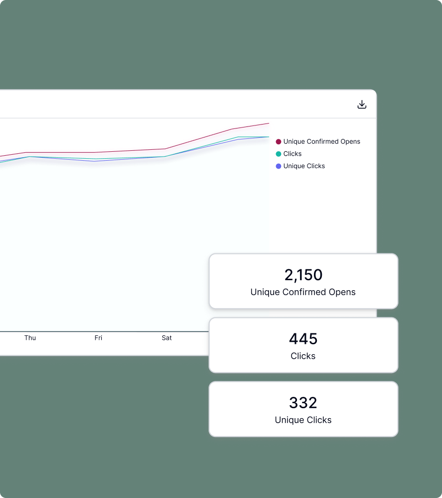The width and height of the screenshot is (442, 498).
Task: Select the Sat label on the x-axis
Action: (167, 338)
